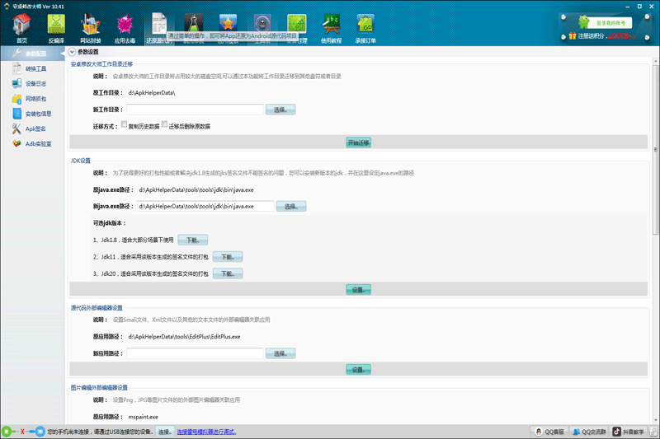Click the Jdk1.8 下载 button
This screenshot has height=439, width=660.
coord(193,241)
